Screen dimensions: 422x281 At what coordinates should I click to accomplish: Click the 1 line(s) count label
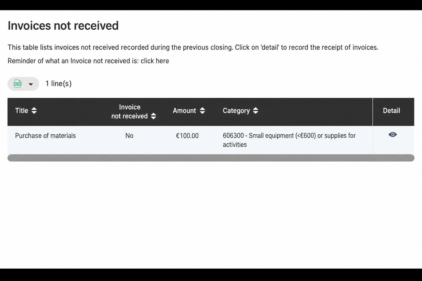coord(59,84)
